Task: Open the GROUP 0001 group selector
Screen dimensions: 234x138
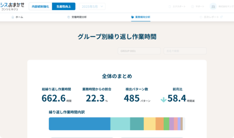Action: (139, 51)
